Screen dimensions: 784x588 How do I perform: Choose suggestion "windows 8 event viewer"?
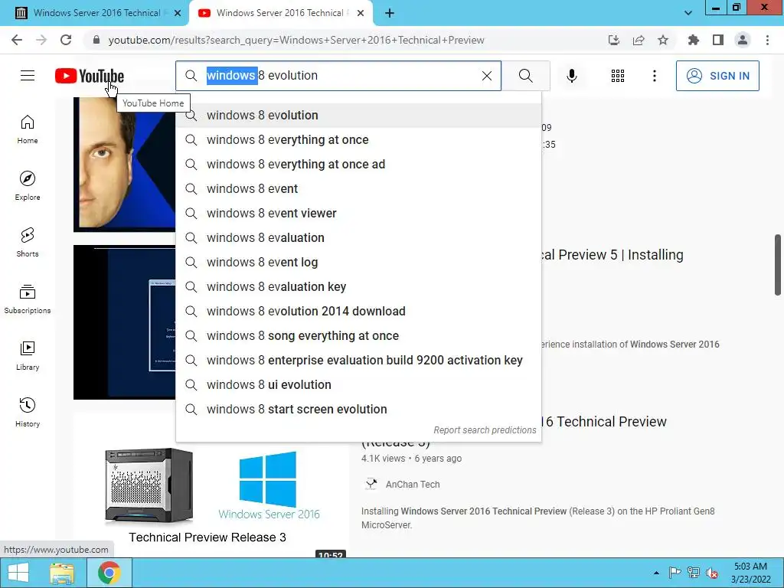pyautogui.click(x=358, y=214)
